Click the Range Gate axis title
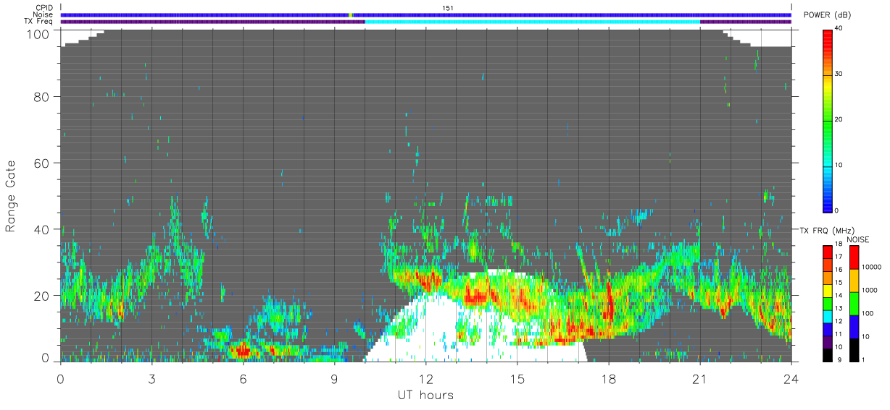The image size is (890, 410). (x=11, y=196)
